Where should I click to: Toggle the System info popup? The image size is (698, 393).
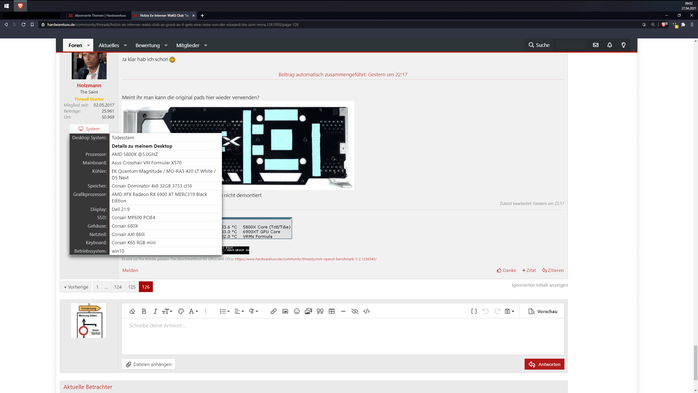(x=89, y=129)
